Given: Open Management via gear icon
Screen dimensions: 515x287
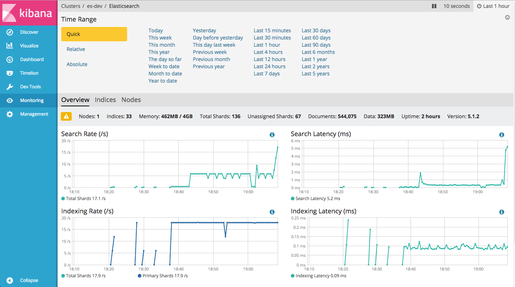Looking at the screenshot, I should 10,114.
